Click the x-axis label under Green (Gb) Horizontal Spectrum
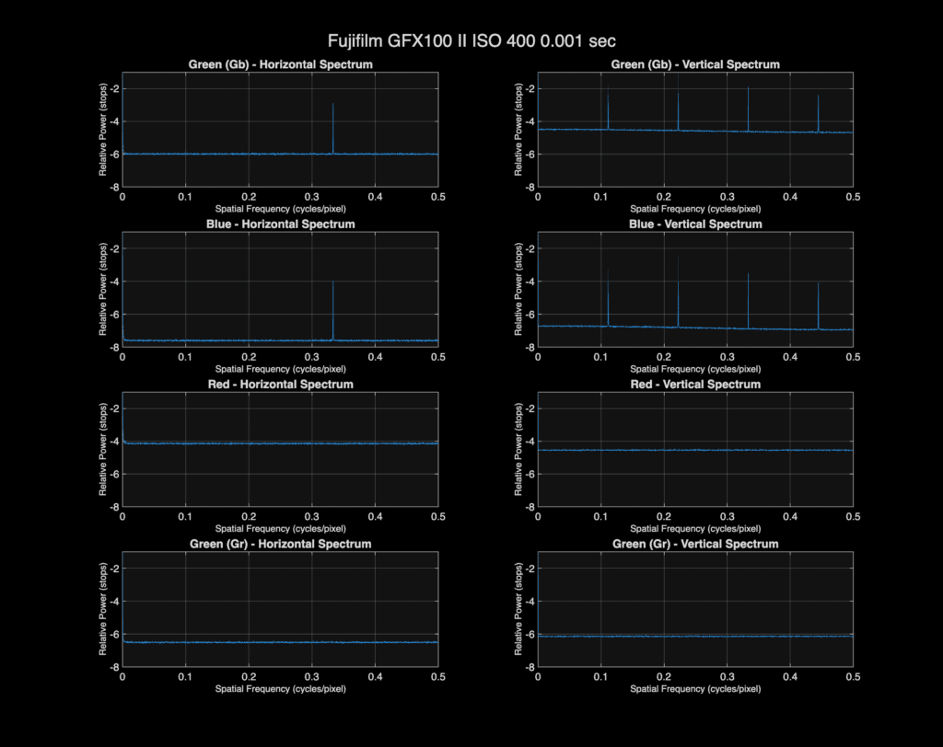The image size is (943, 747). pyautogui.click(x=280, y=209)
